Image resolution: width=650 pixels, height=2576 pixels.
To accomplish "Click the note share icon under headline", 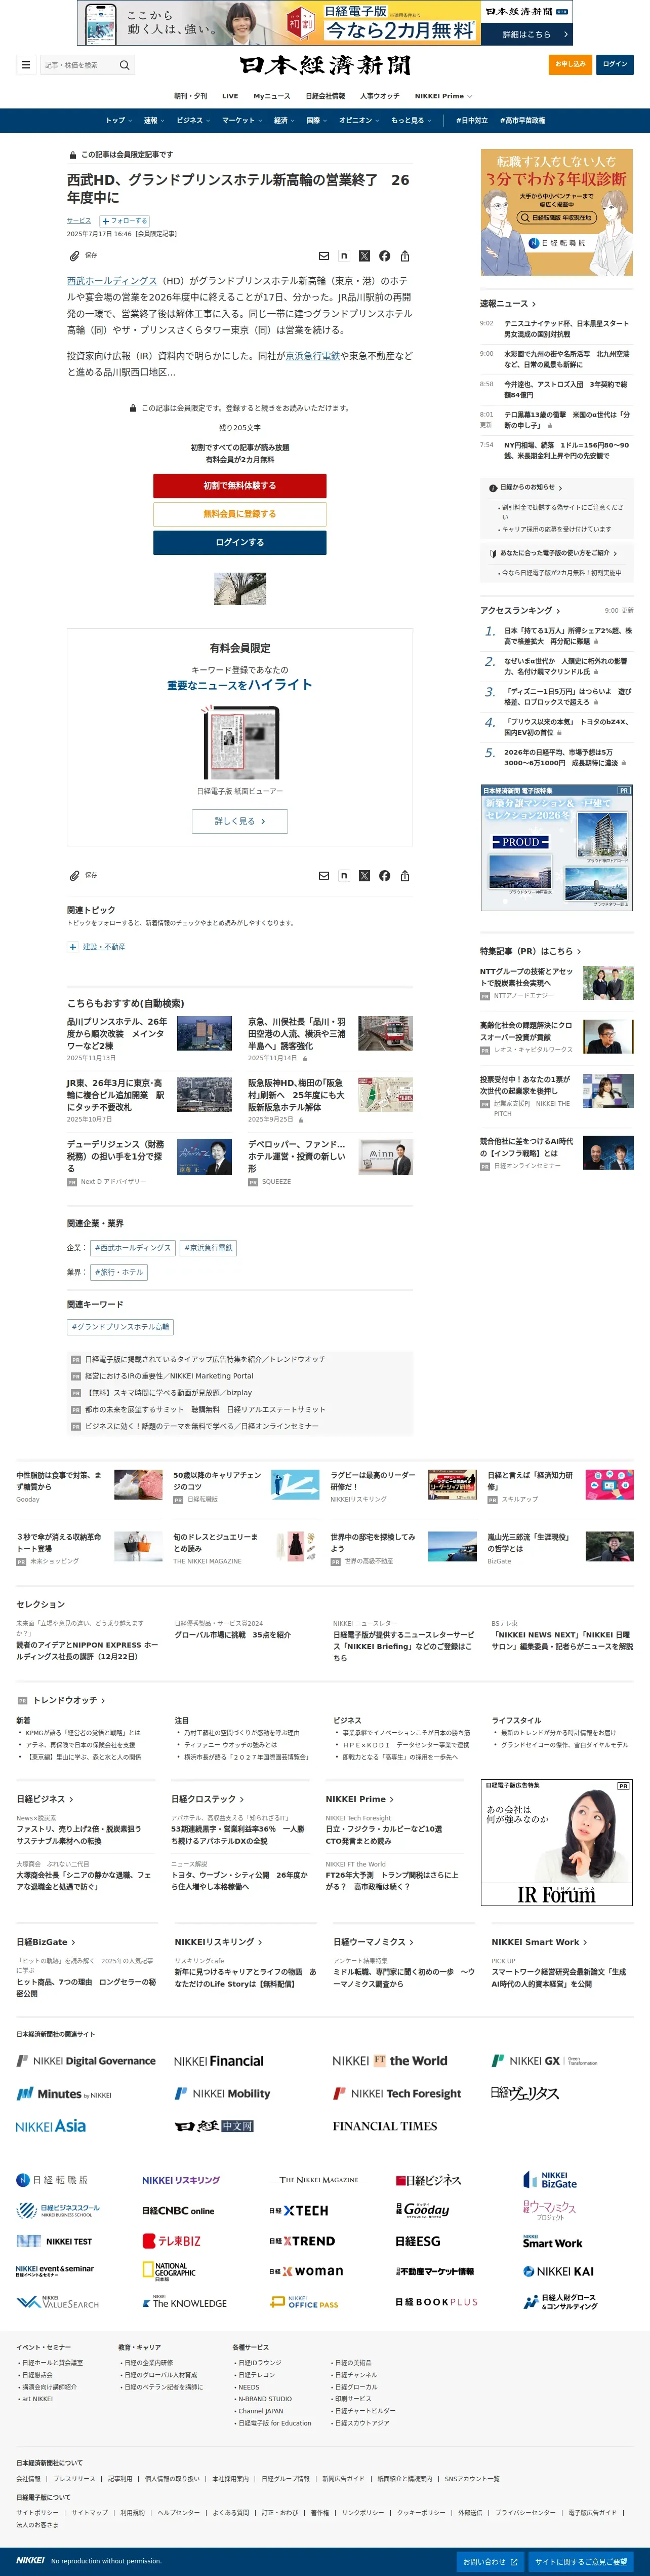I will (x=343, y=256).
